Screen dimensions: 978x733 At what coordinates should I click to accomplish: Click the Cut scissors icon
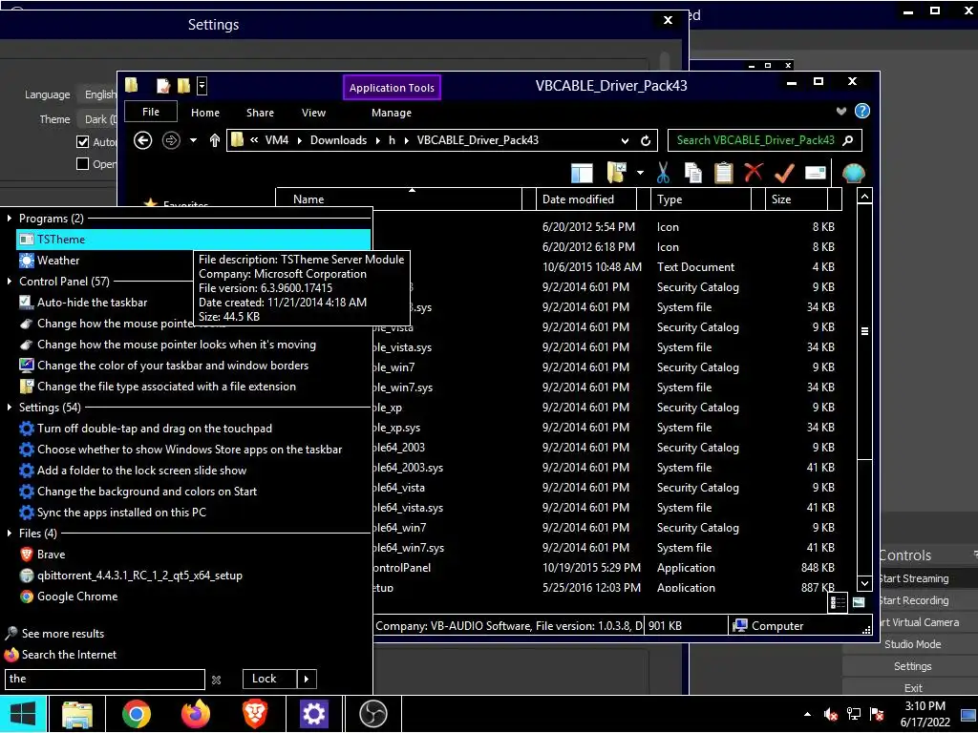(x=663, y=173)
